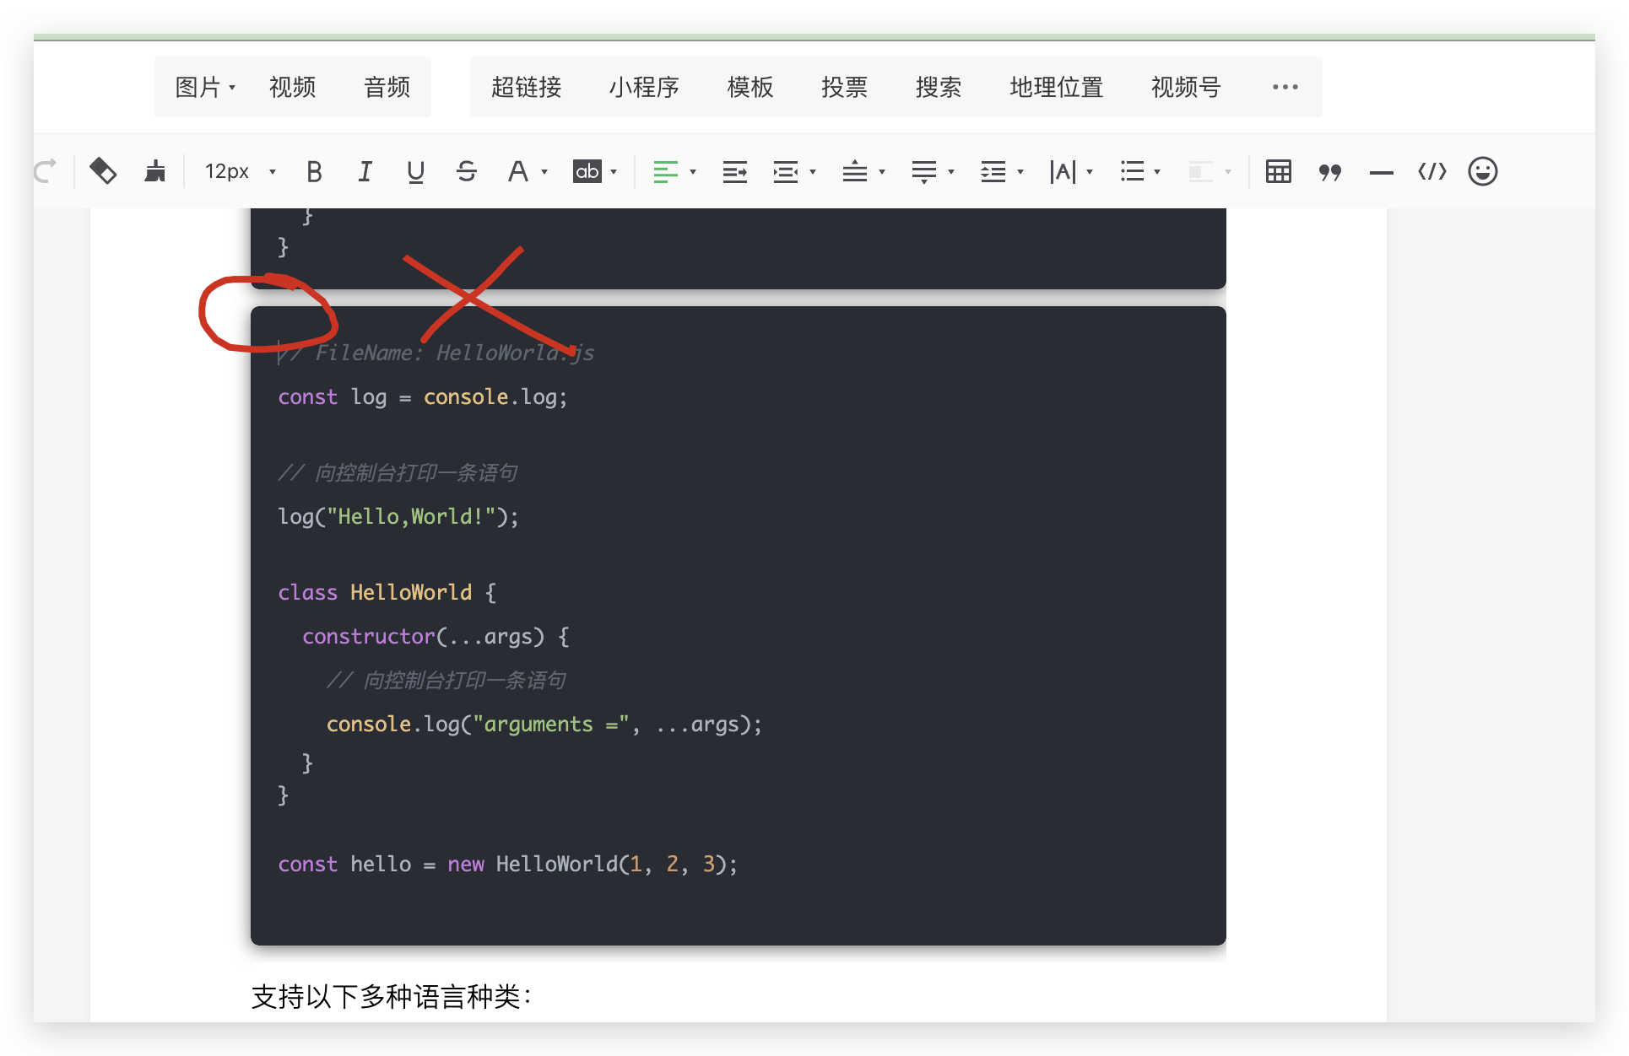Insert a horizontal divider line

[1381, 173]
